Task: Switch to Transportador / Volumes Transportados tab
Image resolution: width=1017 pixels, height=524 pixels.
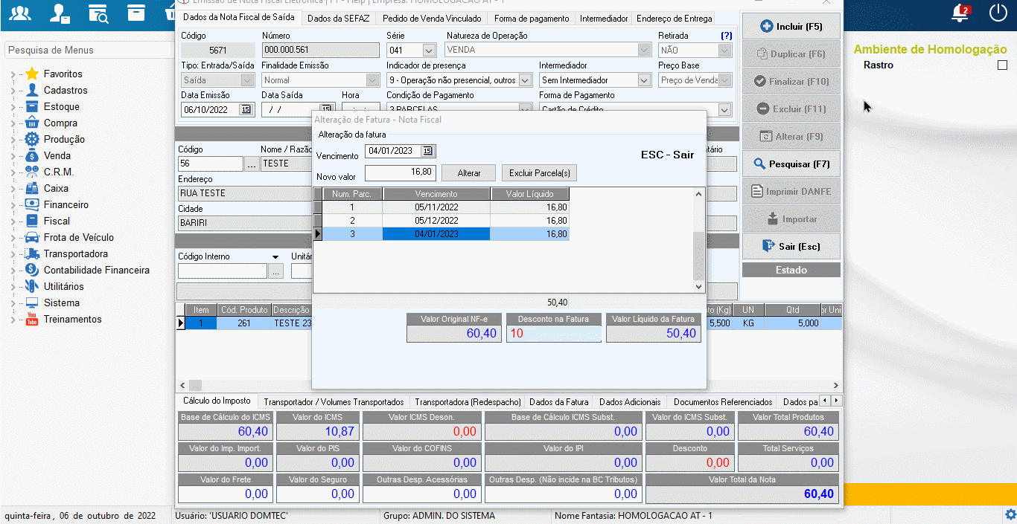Action: click(334, 402)
